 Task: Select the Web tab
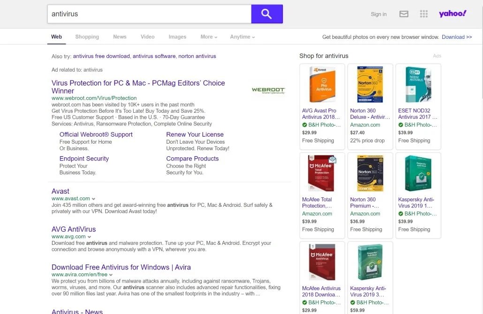click(56, 37)
